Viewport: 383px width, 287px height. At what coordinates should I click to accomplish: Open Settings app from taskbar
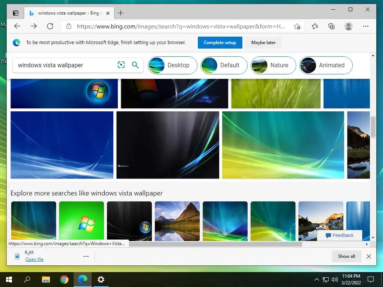click(101, 280)
